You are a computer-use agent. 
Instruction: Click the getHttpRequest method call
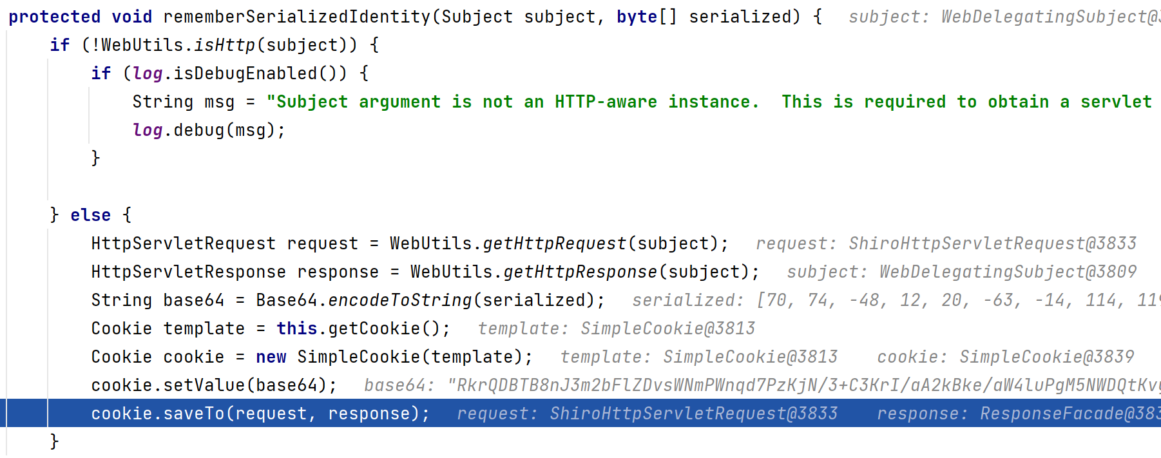click(554, 243)
